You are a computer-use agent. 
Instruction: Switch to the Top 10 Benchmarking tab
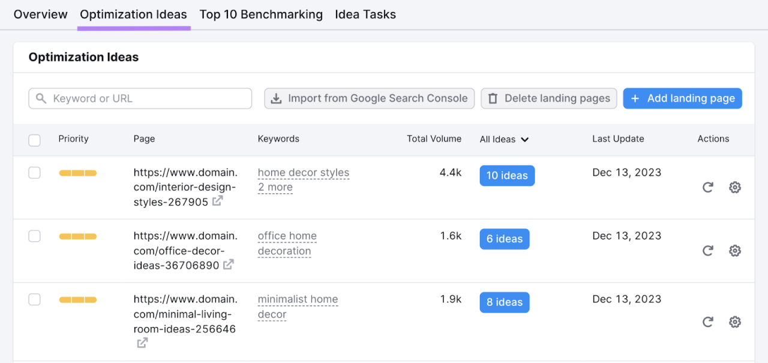(x=261, y=14)
